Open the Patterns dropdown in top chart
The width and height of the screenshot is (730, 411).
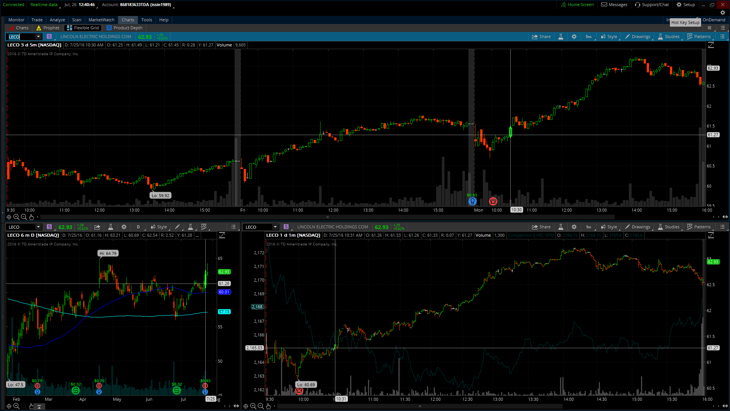(x=699, y=37)
